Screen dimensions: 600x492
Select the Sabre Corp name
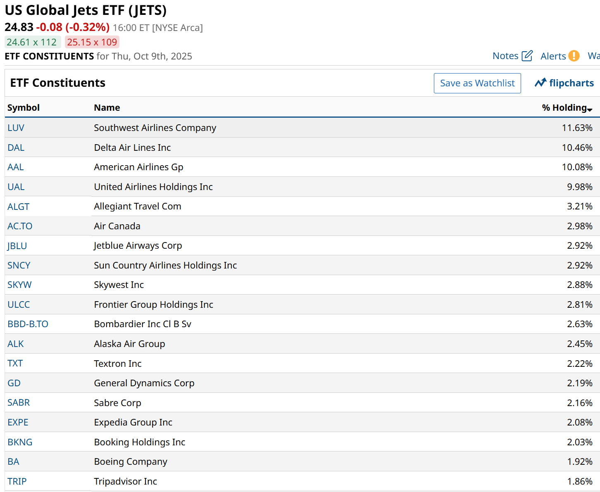[117, 403]
